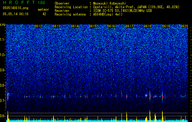Screen dimensions: 192x122
Task: Click the 0.8 frequency axis label
Action: tap(2, 85)
